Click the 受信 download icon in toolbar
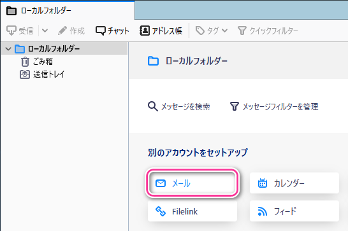 tap(11, 31)
